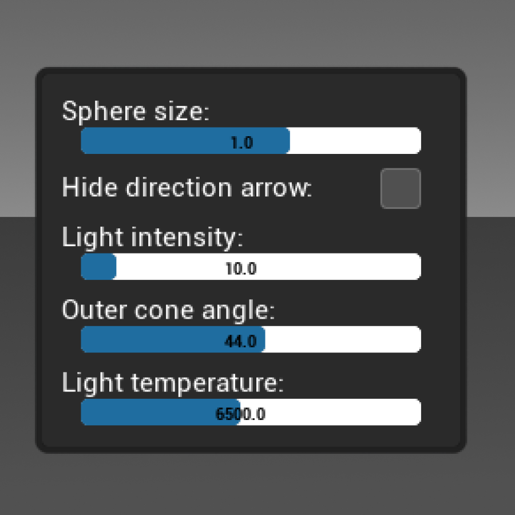The width and height of the screenshot is (515, 515).
Task: Click the Sphere size slider value 1.0
Action: [x=241, y=142]
